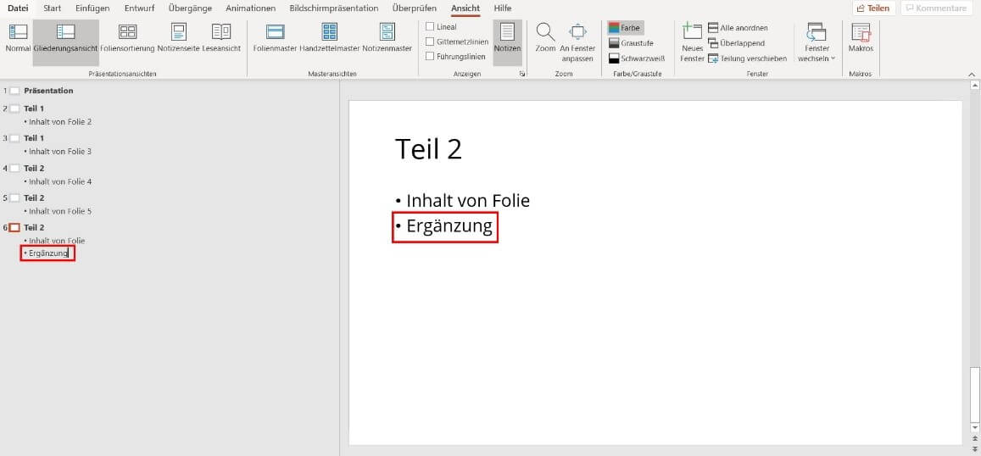The width and height of the screenshot is (981, 456).
Task: Open the Hilfe tab
Action: (x=503, y=8)
